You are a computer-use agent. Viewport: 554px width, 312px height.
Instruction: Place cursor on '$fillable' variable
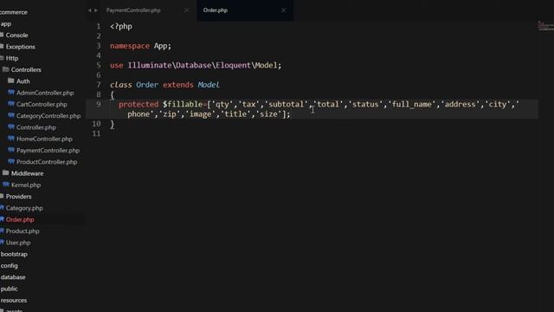183,104
